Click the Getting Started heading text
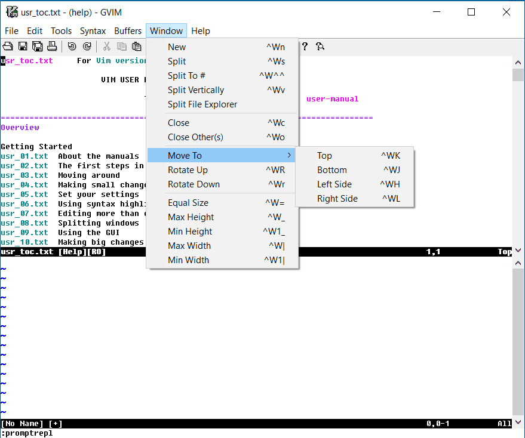The height and width of the screenshot is (438, 525). [x=36, y=147]
